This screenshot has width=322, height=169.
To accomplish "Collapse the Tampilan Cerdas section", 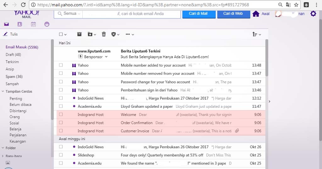I will pyautogui.click(x=3, y=92).
